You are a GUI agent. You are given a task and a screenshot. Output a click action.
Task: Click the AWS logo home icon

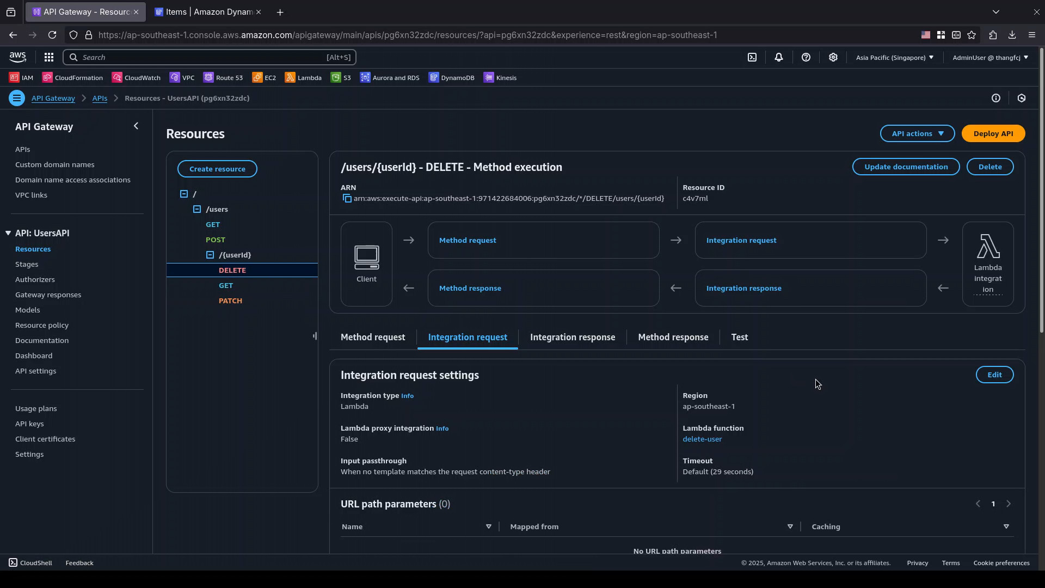pos(17,57)
